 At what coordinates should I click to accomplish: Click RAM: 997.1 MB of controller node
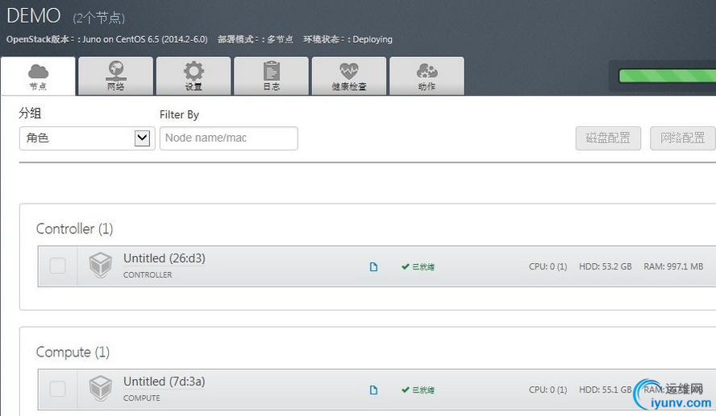(x=673, y=266)
